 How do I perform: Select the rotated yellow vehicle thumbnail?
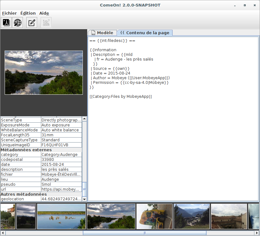[x=155, y=216]
